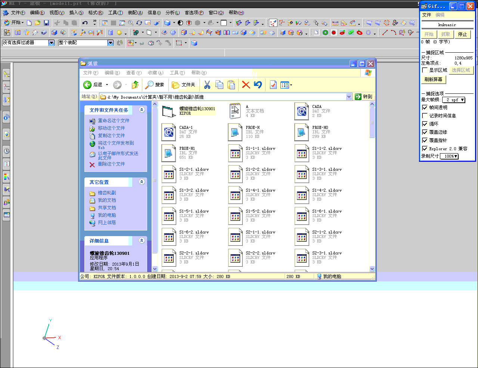This screenshot has height=368, width=478.
Task: Toggle the 覆盖指针 checkbox
Action: (425, 140)
